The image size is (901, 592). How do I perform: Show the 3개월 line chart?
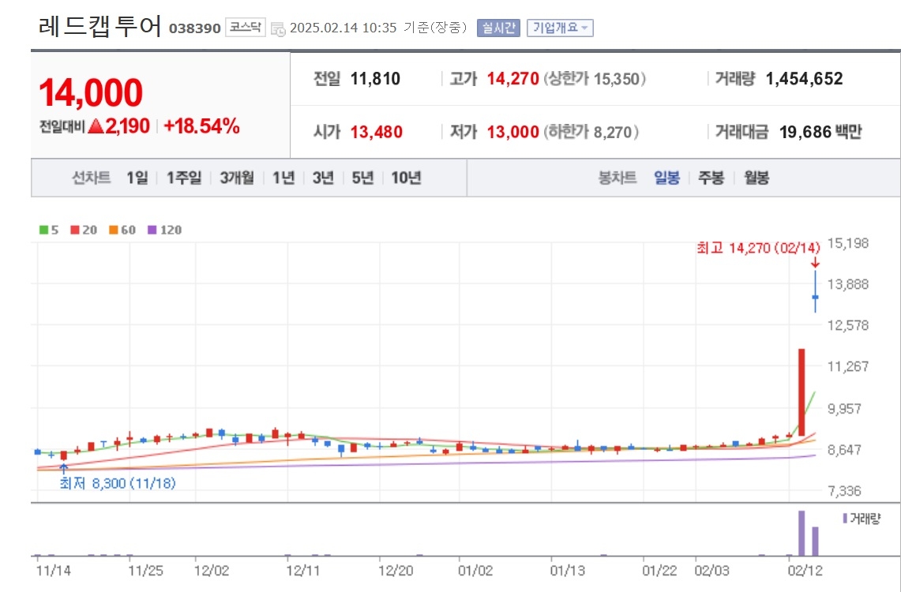pos(237,178)
